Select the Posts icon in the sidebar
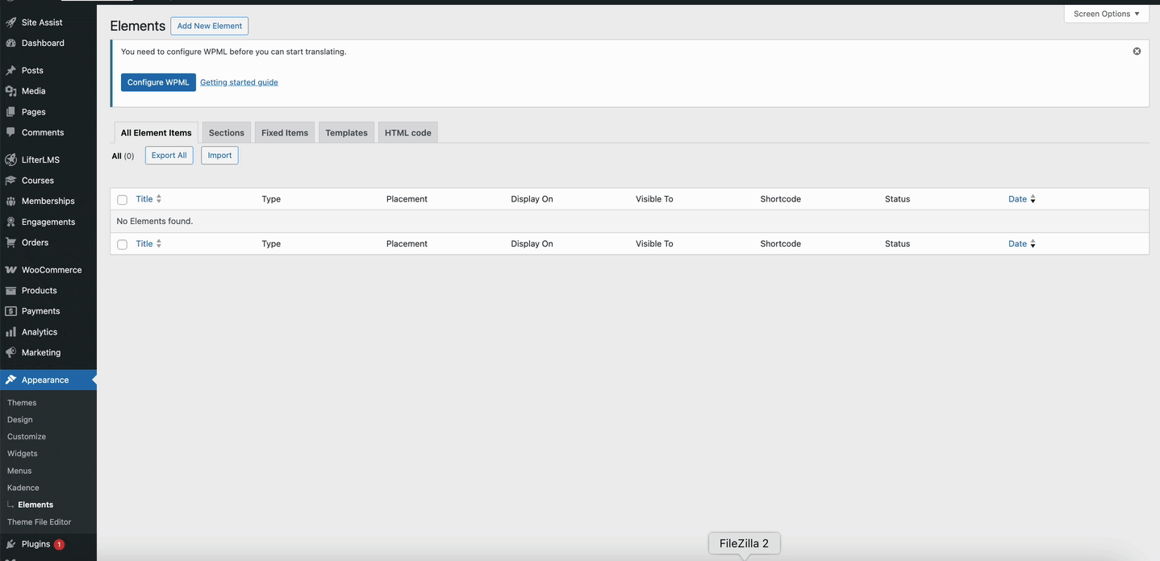Viewport: 1160px width, 561px height. (11, 70)
